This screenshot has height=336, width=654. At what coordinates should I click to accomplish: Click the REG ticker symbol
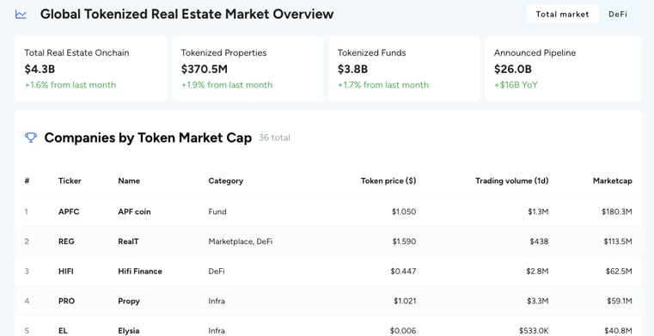66,241
